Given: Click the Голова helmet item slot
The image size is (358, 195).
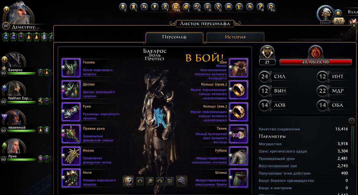Looking at the screenshot, I should pyautogui.click(x=71, y=68).
